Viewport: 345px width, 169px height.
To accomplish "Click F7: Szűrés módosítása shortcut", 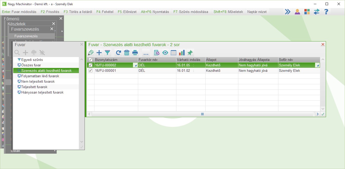I will (x=191, y=12).
